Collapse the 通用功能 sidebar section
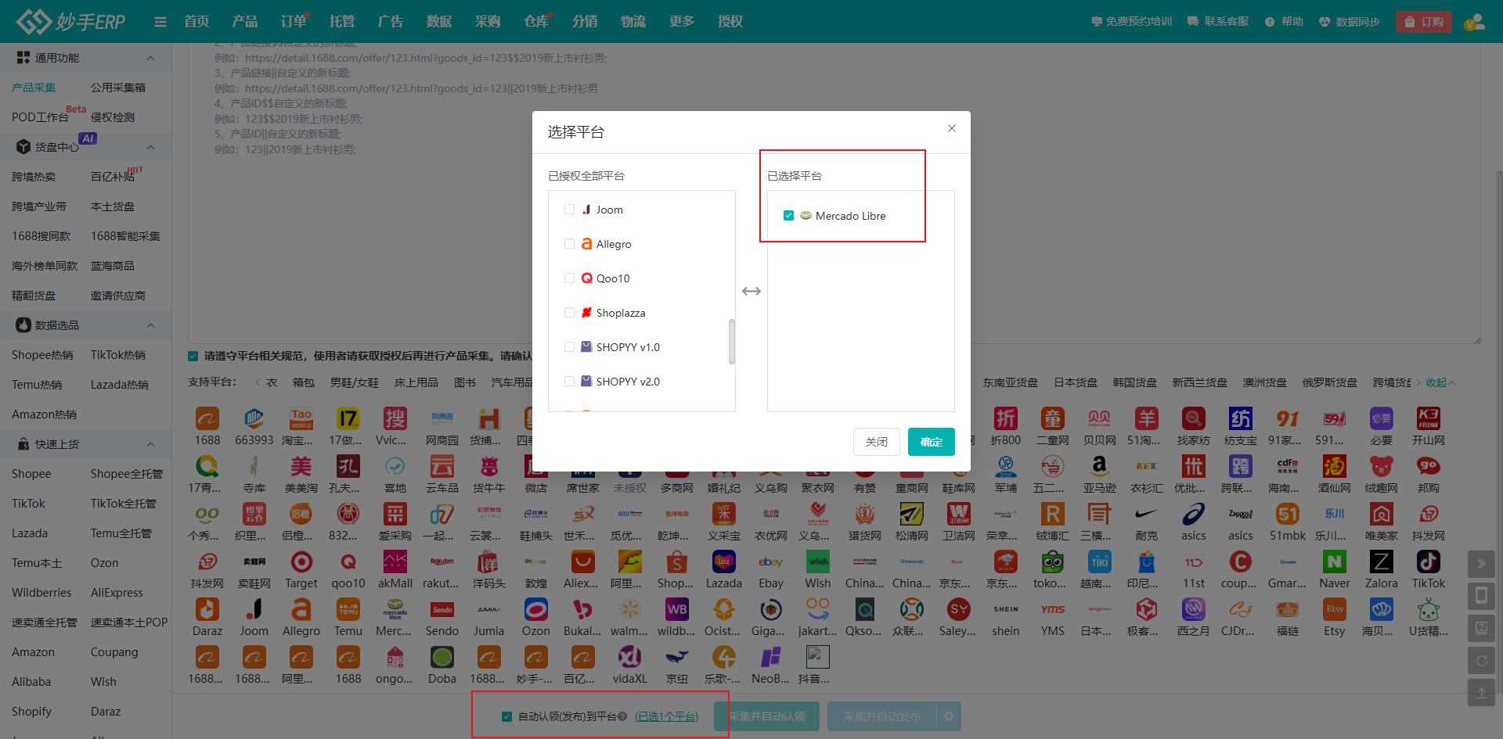The height and width of the screenshot is (739, 1503). (x=151, y=57)
